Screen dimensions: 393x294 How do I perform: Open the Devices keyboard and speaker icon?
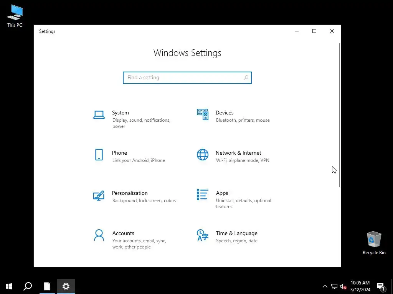coord(203,114)
